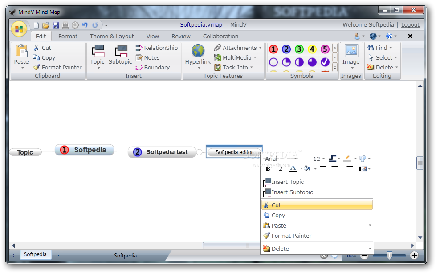Toggle italic in the mini toolbar
Viewport: 436px width, 273px height.
281,169
